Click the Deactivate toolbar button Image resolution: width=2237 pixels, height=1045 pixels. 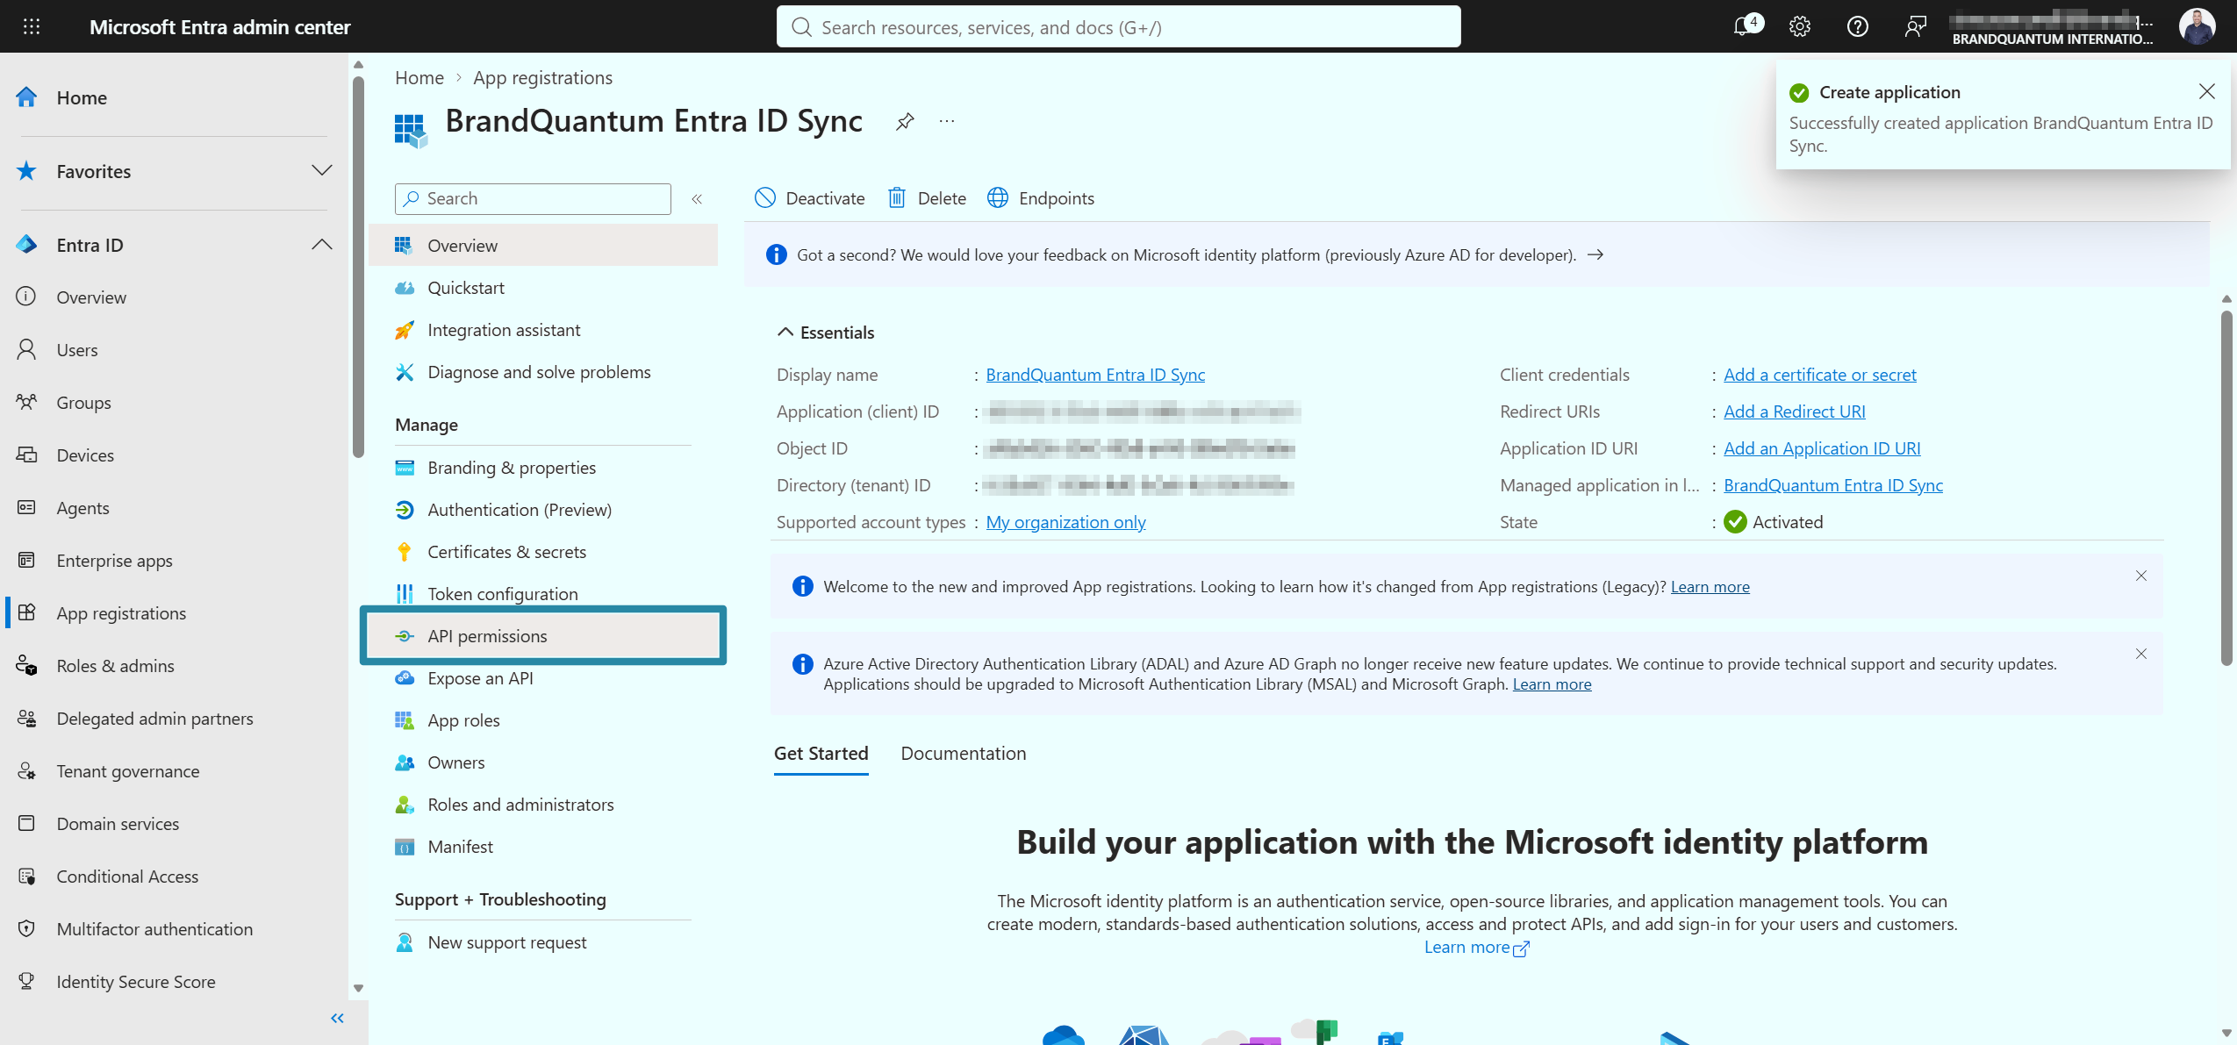[x=809, y=198]
